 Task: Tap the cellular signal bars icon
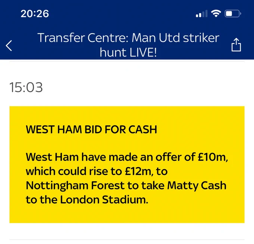point(201,13)
